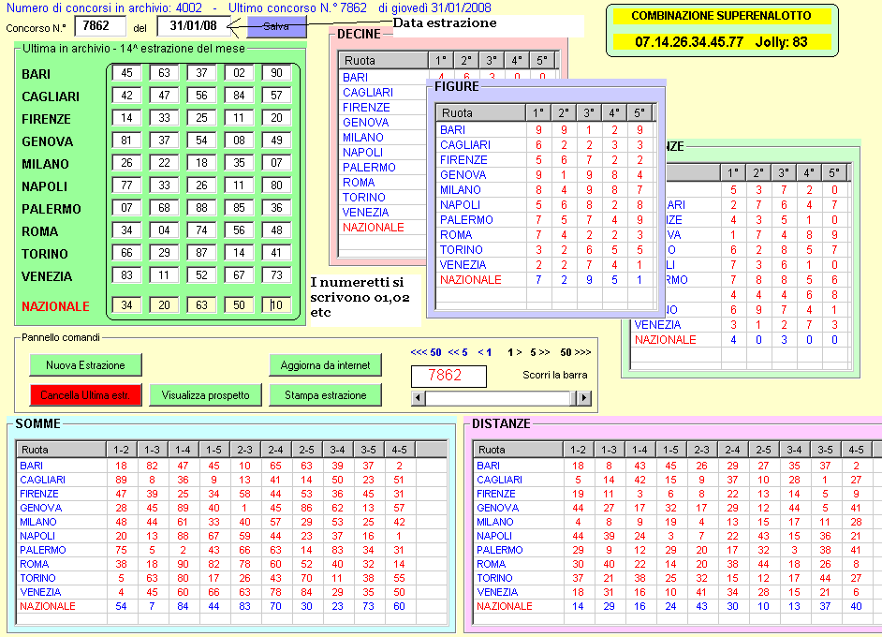882x637 pixels.
Task: Select BARI first extracted number 45
Action: point(126,72)
